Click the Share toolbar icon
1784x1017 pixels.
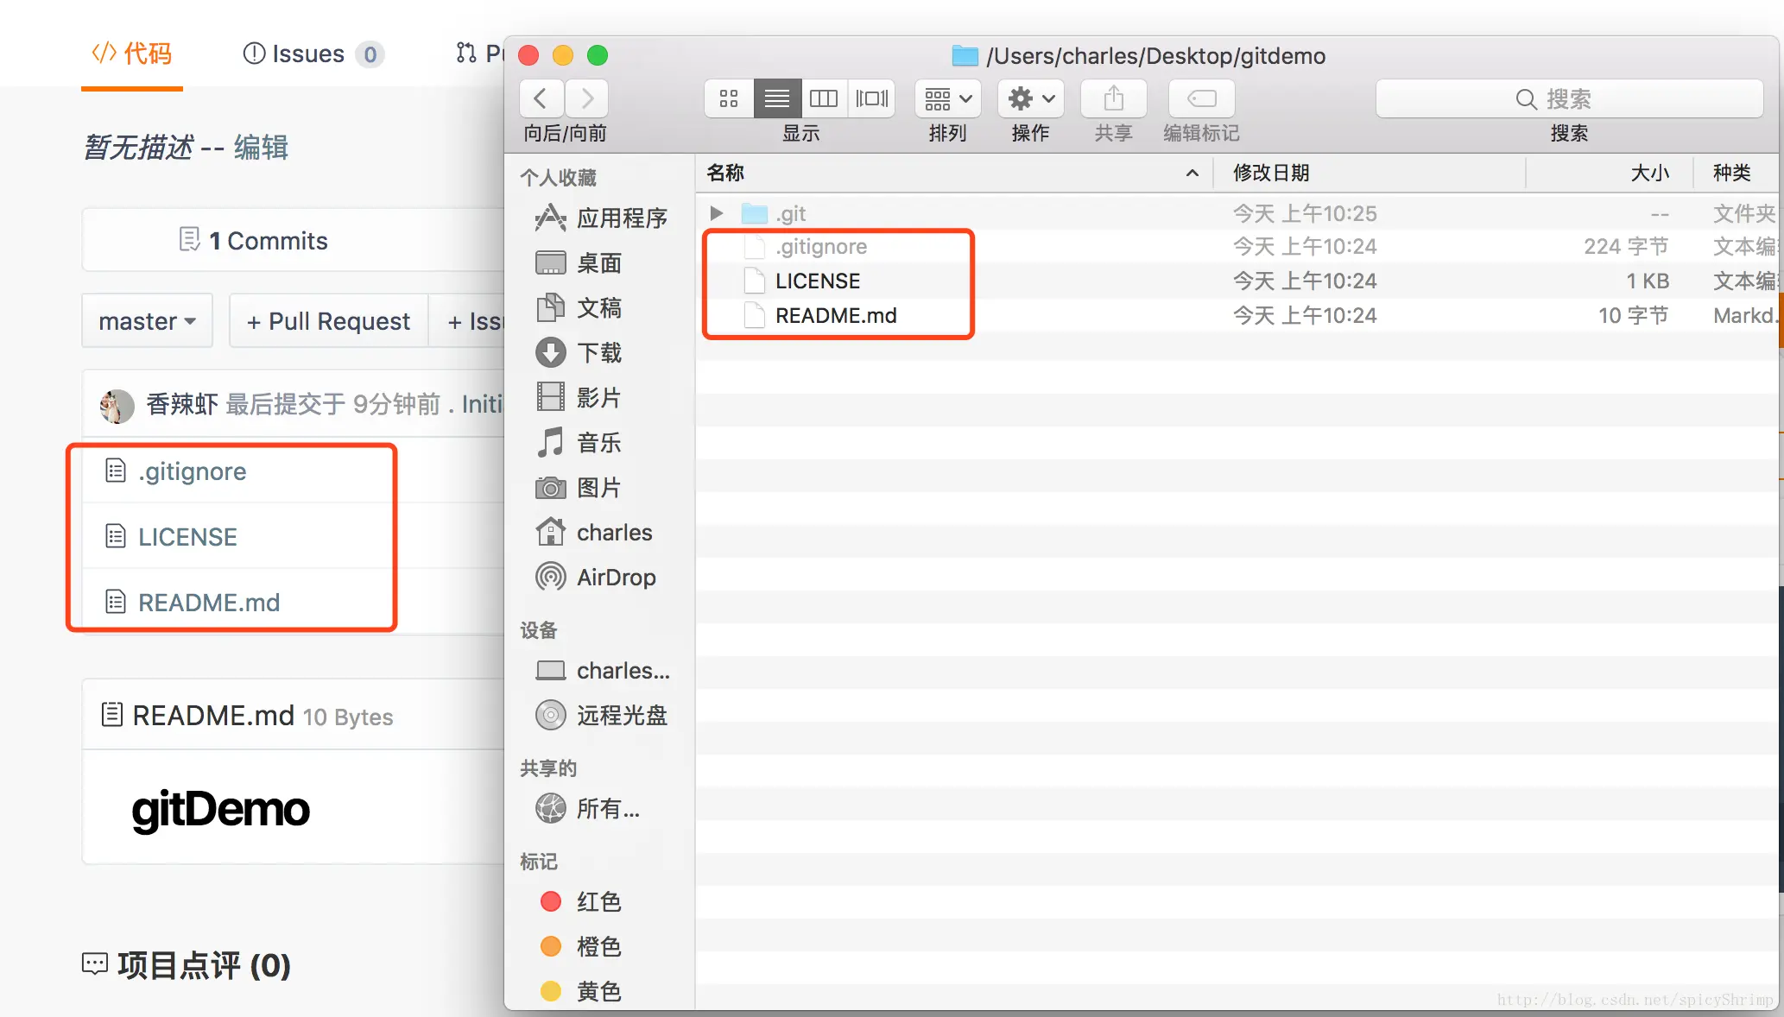[x=1113, y=98]
